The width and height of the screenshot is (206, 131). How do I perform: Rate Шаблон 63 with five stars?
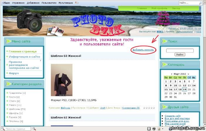tap(154, 108)
